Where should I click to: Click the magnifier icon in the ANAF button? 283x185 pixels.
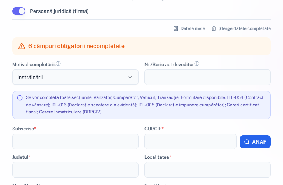[x=247, y=142]
